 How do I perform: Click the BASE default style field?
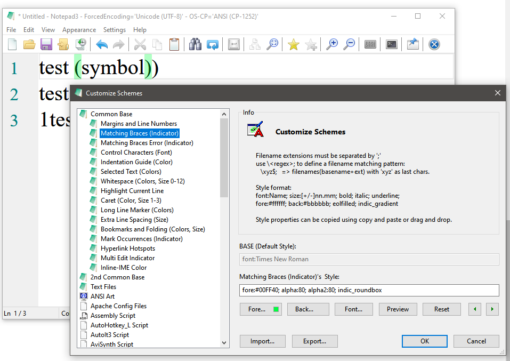[369, 259]
